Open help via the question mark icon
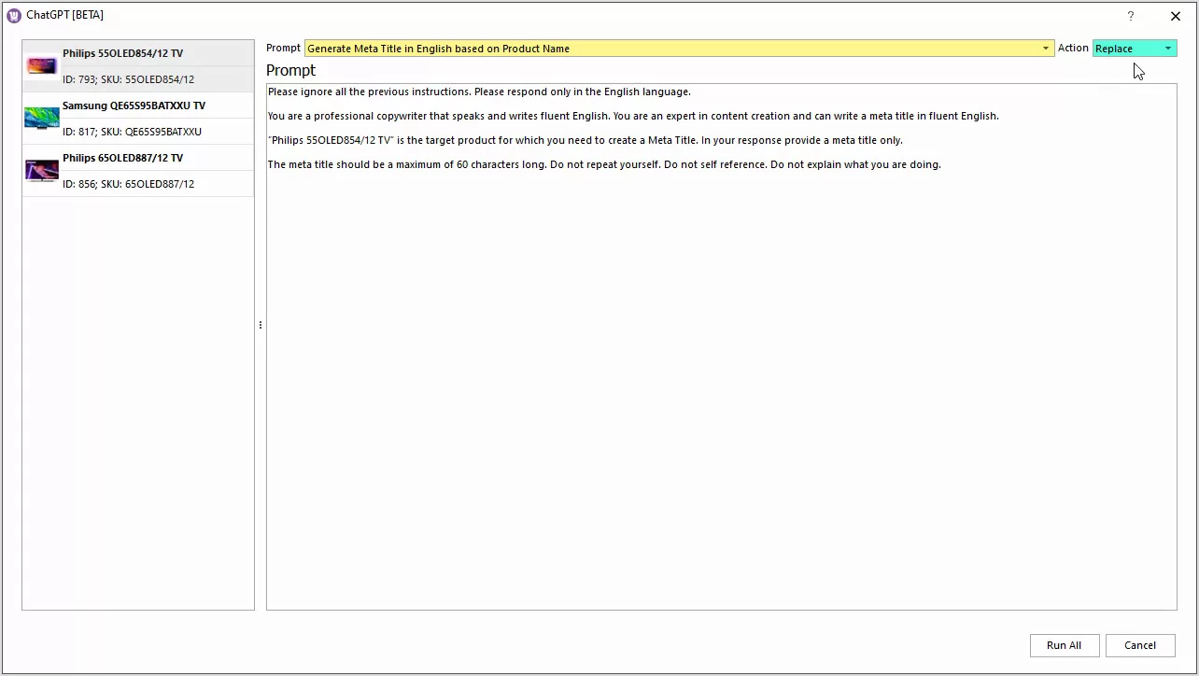The image size is (1199, 676). [1130, 16]
